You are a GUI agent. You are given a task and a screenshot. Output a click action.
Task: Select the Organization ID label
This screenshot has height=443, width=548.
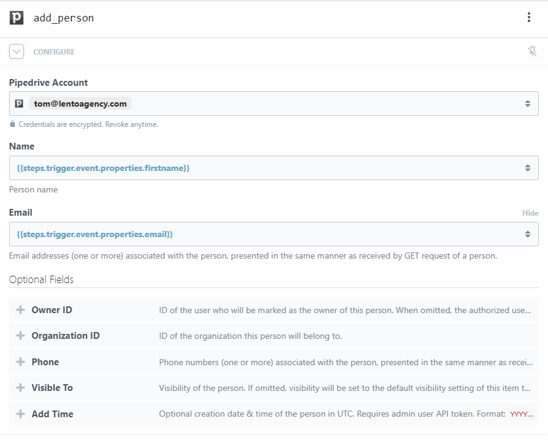click(66, 336)
